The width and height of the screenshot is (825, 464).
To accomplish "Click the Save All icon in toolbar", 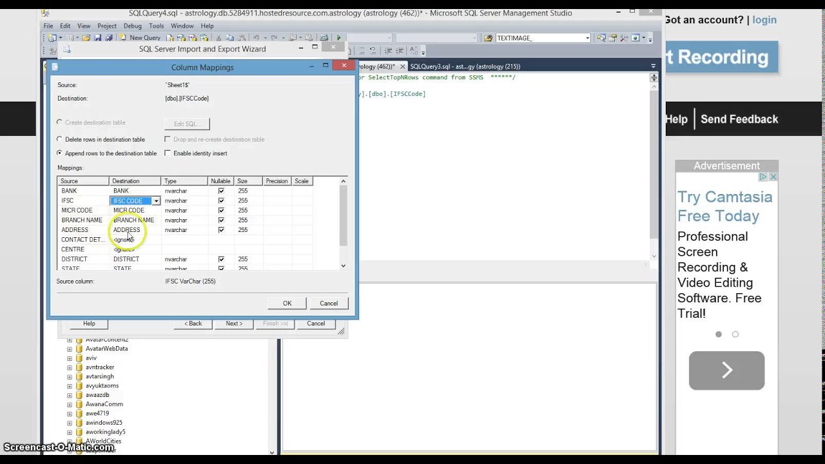I will click(x=108, y=38).
